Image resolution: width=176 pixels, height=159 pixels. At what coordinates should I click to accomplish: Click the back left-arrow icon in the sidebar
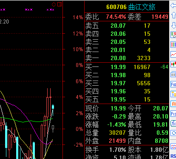pos(173,6)
